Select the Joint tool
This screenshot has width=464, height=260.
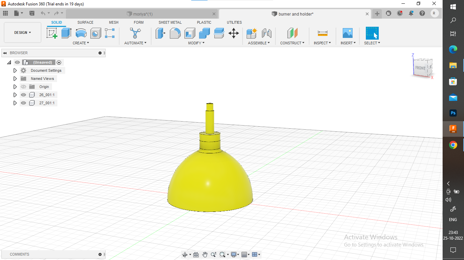pos(267,33)
